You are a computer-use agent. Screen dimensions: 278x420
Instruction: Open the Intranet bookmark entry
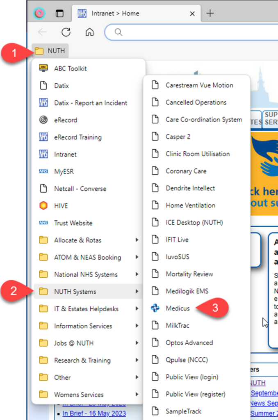(x=89, y=154)
